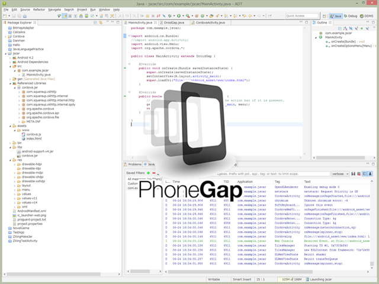The width and height of the screenshot is (379, 284).
Task: Click Remove saved filter red minus
Action: click(x=154, y=173)
